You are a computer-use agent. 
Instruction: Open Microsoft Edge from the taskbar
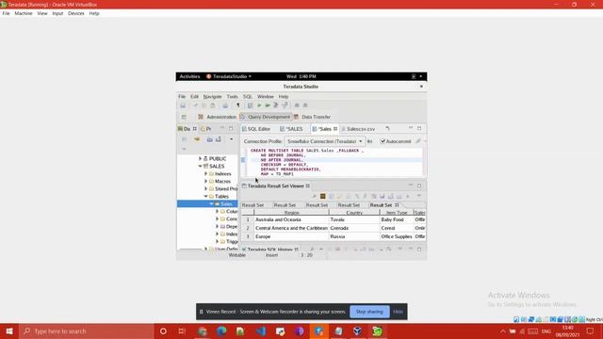click(x=221, y=331)
